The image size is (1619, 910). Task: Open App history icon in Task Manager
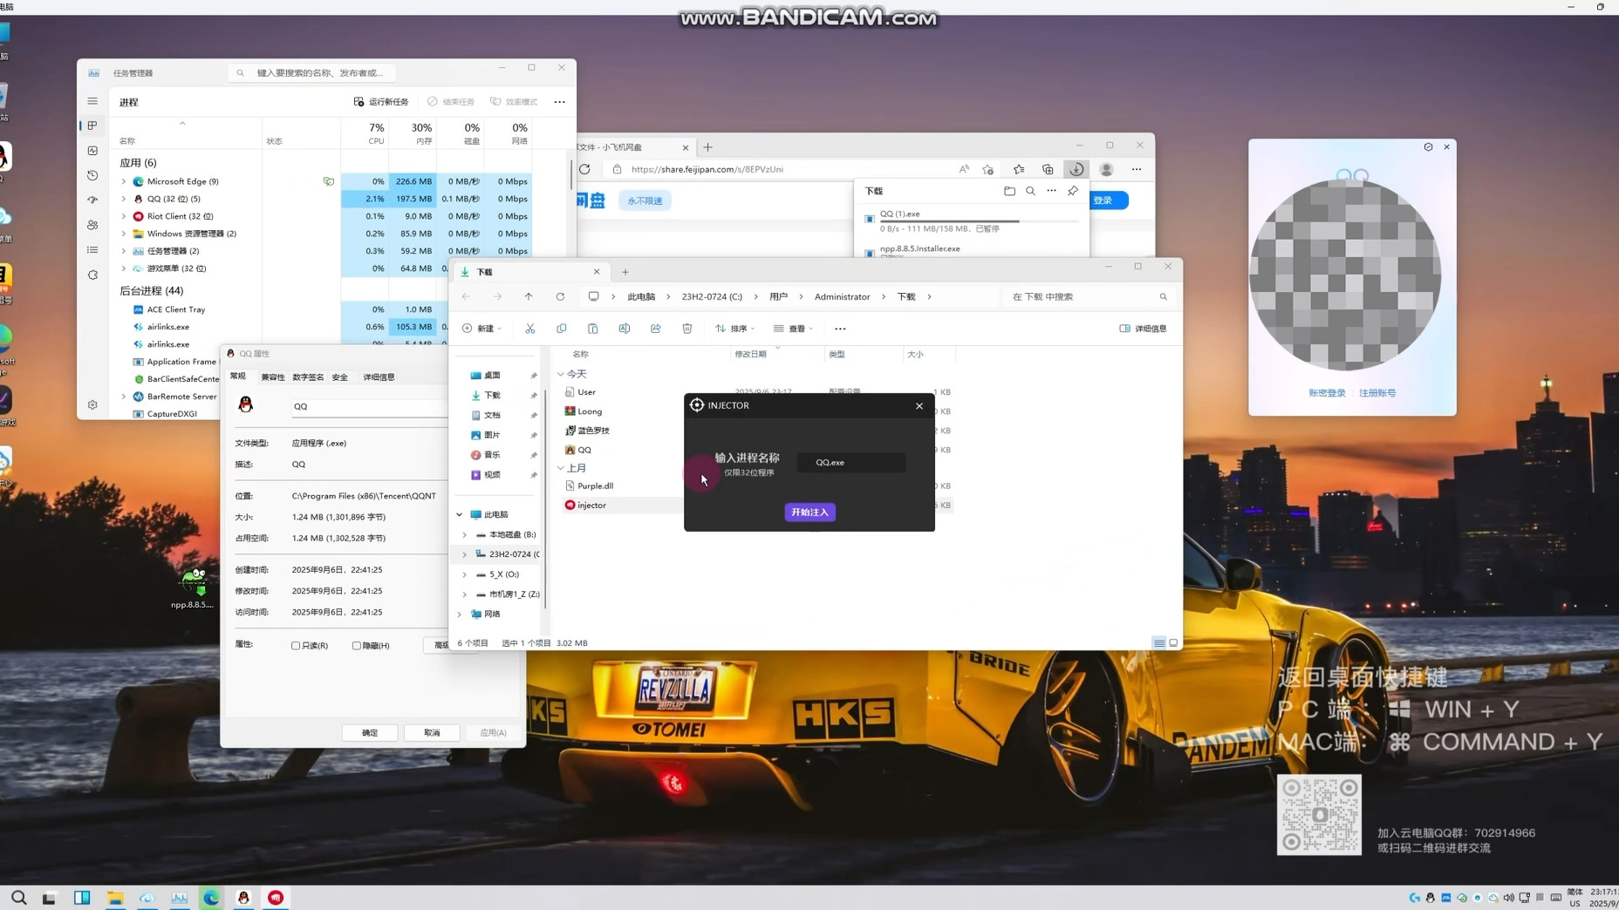click(92, 175)
